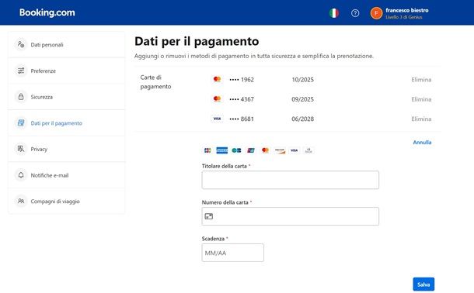Click the Visa logo for card 8681
474x293 pixels.
217,119
